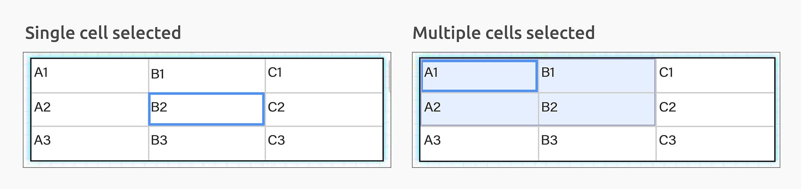
Task: Click cell A2 in single-cell table
Action: click(x=90, y=109)
